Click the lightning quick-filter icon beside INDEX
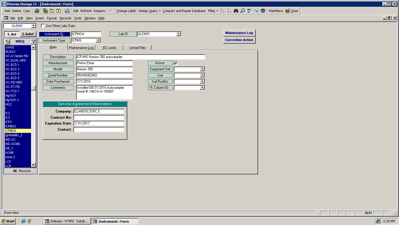399x225 pixels. click(x=8, y=42)
